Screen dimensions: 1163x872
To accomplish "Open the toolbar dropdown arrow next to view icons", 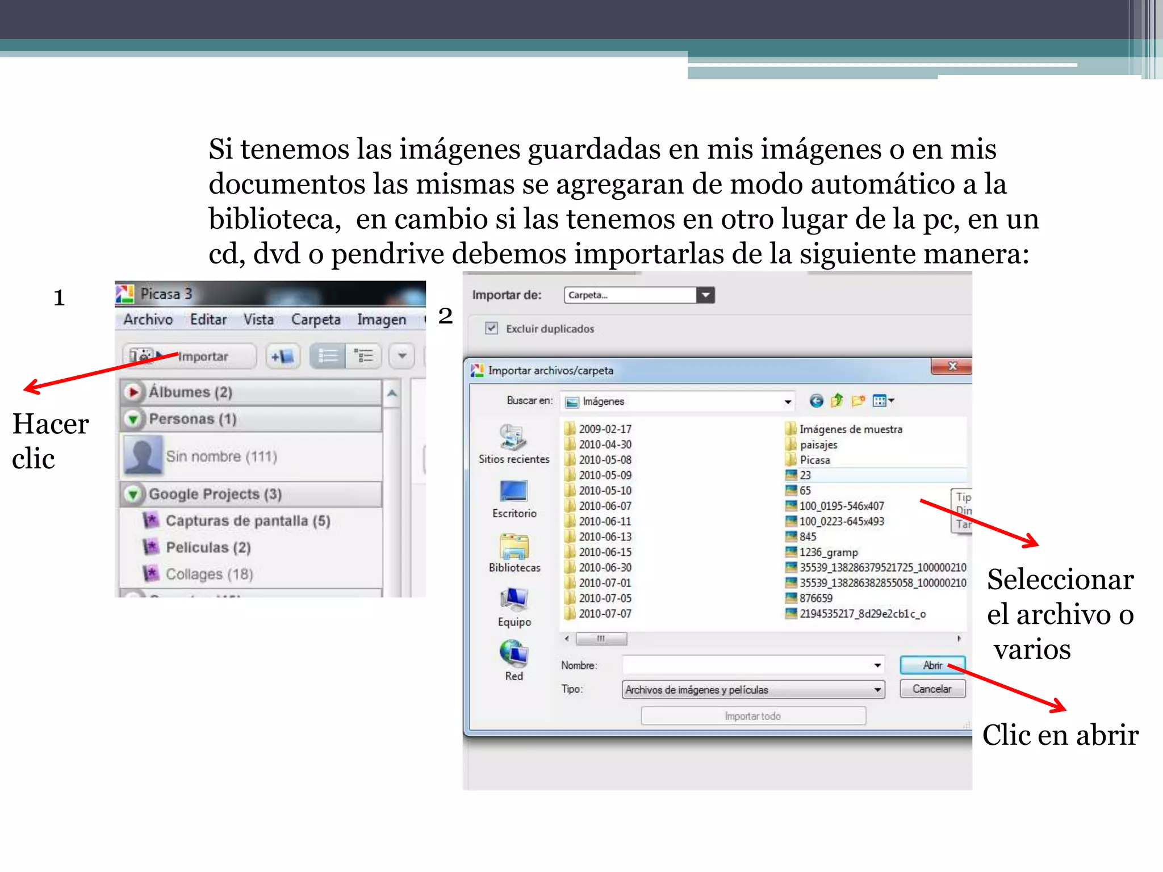I will pos(402,357).
